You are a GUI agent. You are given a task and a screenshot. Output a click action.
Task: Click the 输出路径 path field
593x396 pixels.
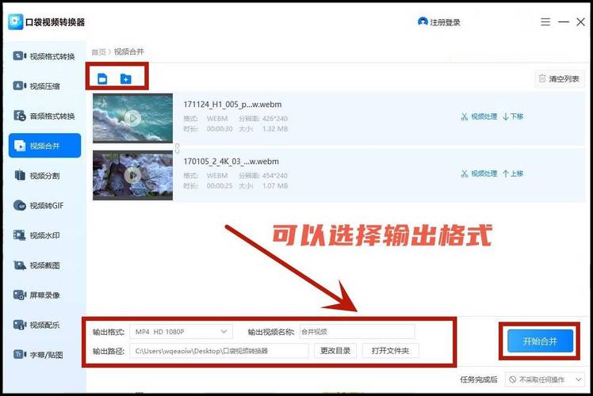pos(219,351)
